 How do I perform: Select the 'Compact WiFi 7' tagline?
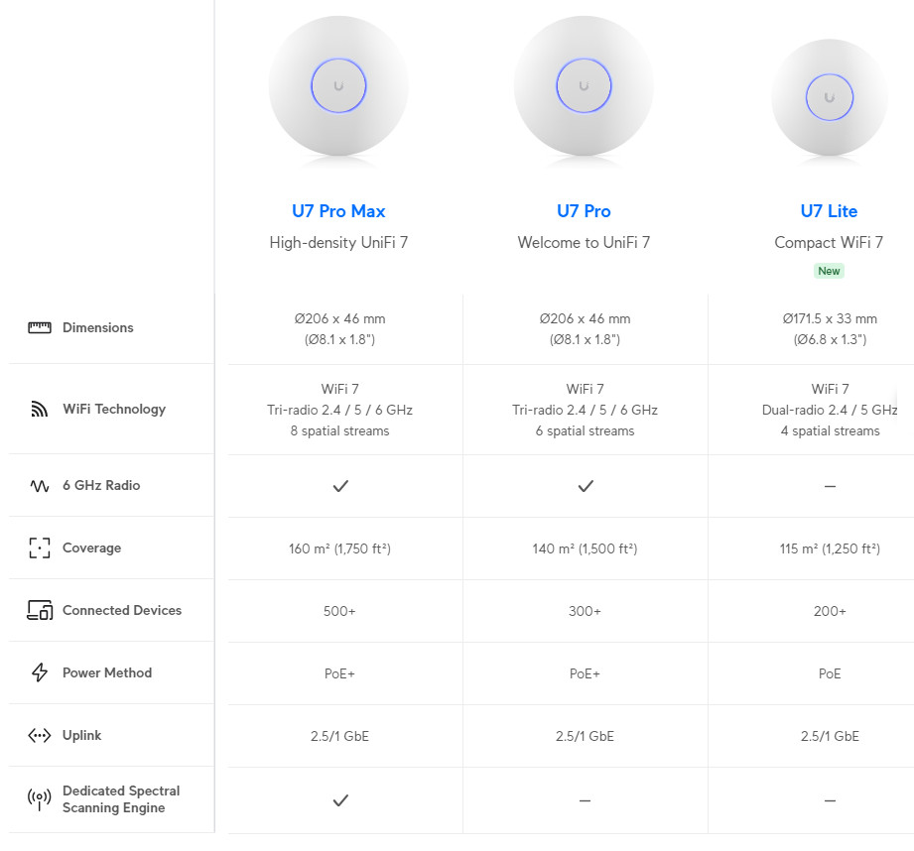click(x=829, y=242)
